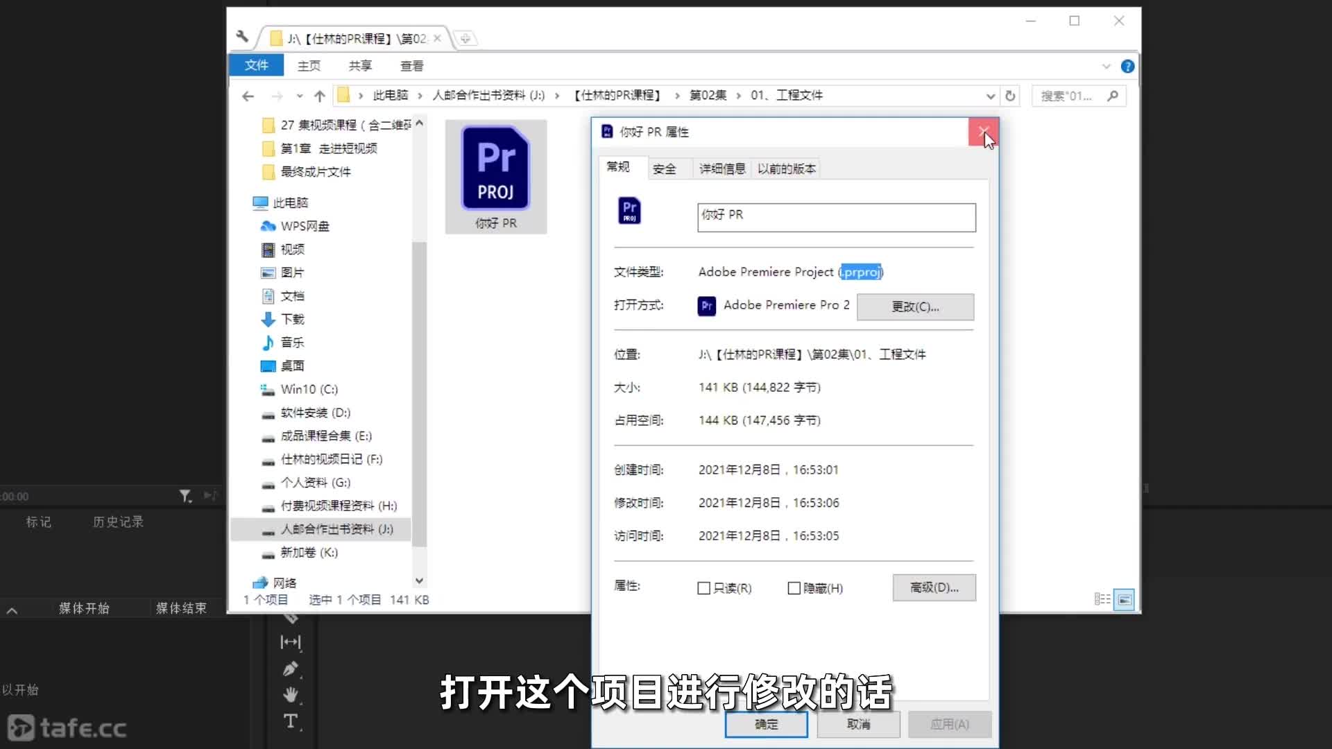Click the navigation pane scroll-down arrow
Viewport: 1332px width, 749px height.
point(419,580)
